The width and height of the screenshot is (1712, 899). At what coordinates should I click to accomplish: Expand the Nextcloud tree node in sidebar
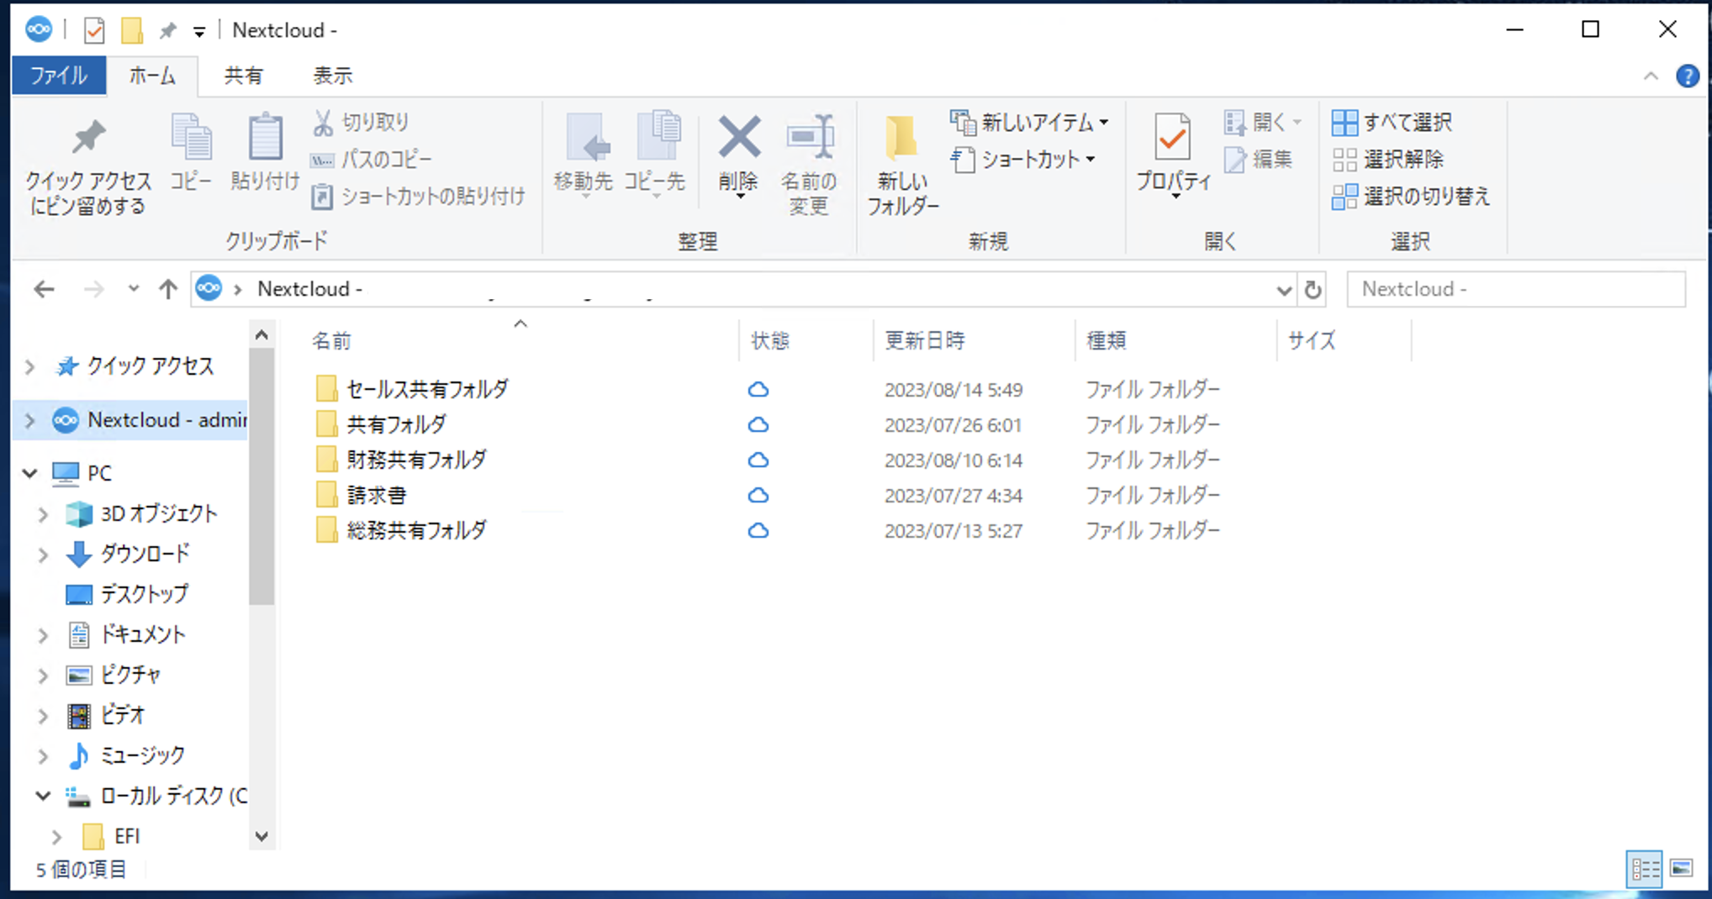(30, 420)
